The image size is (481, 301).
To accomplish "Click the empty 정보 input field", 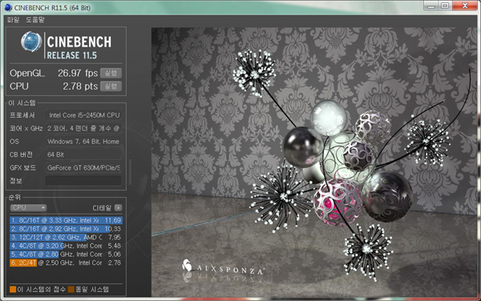I will click(x=83, y=181).
